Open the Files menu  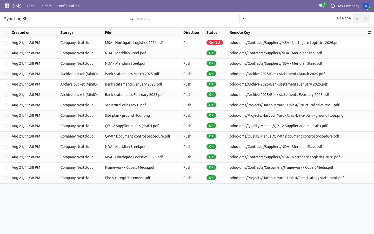[30, 6]
